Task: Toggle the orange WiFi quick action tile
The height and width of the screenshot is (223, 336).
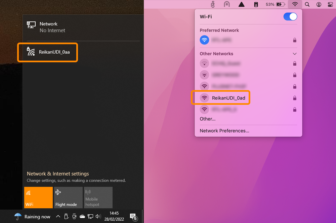Action: tap(38, 198)
